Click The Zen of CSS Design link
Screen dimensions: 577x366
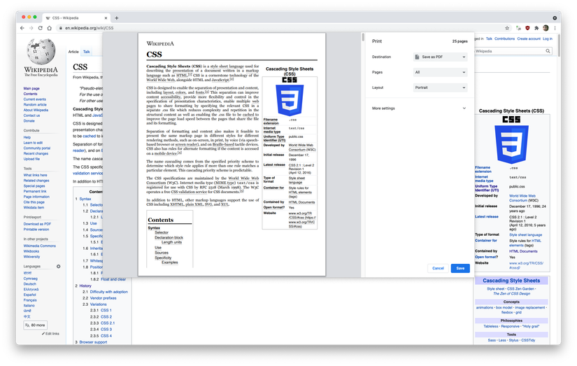[511, 293]
